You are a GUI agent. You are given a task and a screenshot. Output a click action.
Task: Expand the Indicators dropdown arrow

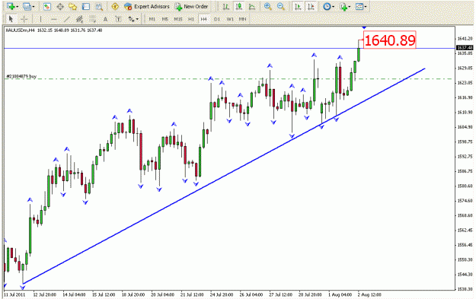click(350, 7)
